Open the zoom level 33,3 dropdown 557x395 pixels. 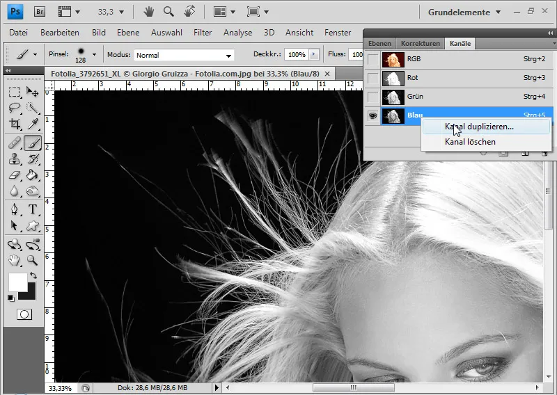click(121, 12)
